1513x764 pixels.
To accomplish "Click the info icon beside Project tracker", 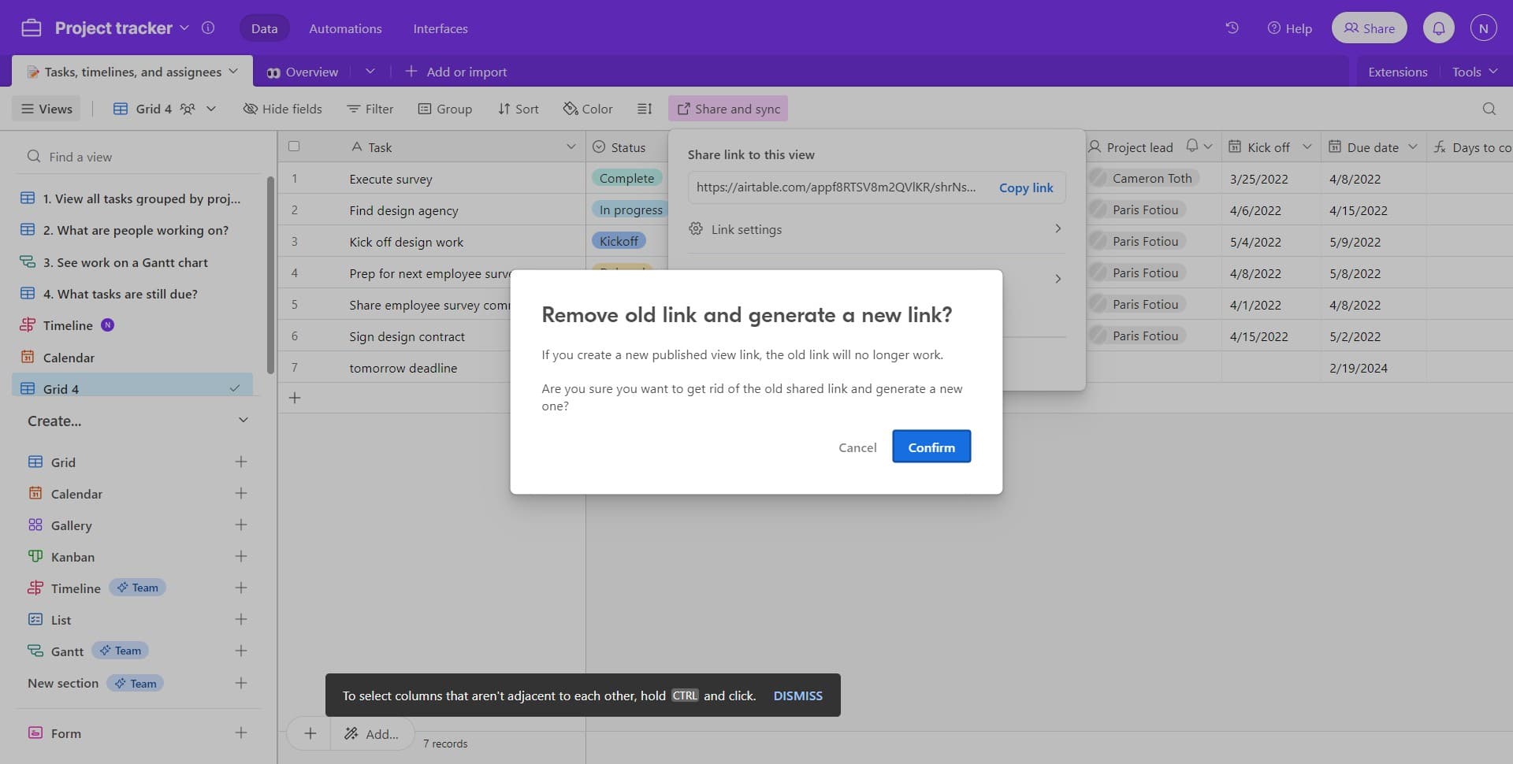I will (208, 28).
